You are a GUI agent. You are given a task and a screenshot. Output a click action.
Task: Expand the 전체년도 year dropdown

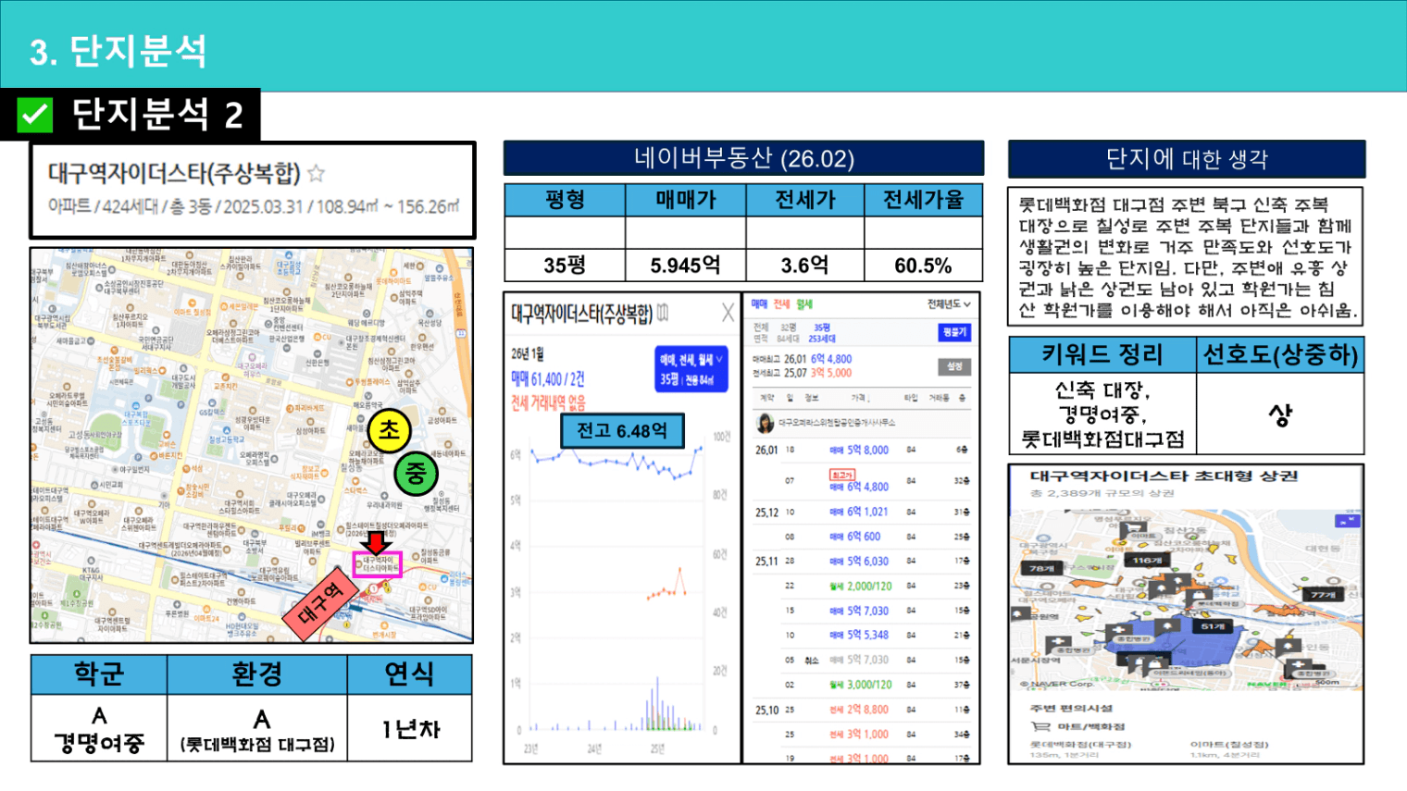click(x=949, y=304)
